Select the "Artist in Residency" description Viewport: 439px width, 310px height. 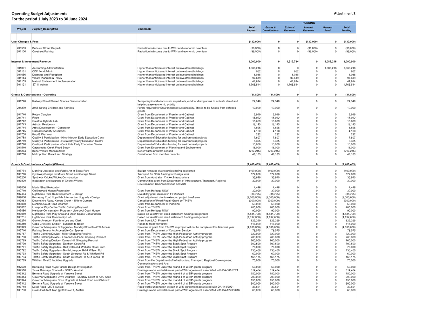tap(44, 124)
